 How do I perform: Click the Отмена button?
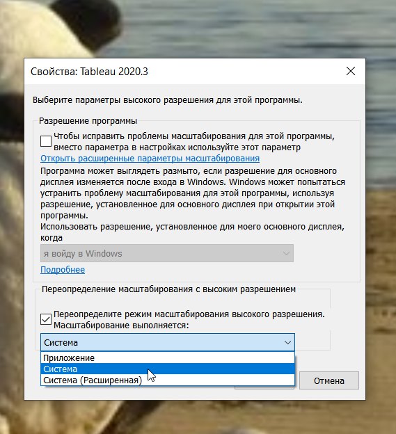(329, 381)
